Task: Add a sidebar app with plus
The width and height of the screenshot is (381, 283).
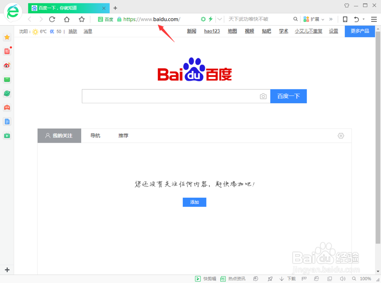Action: coord(7,270)
